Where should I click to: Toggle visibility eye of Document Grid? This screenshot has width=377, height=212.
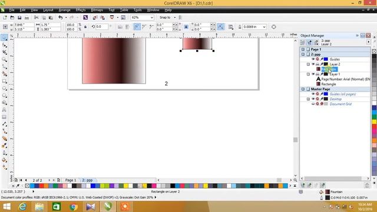pyautogui.click(x=313, y=104)
